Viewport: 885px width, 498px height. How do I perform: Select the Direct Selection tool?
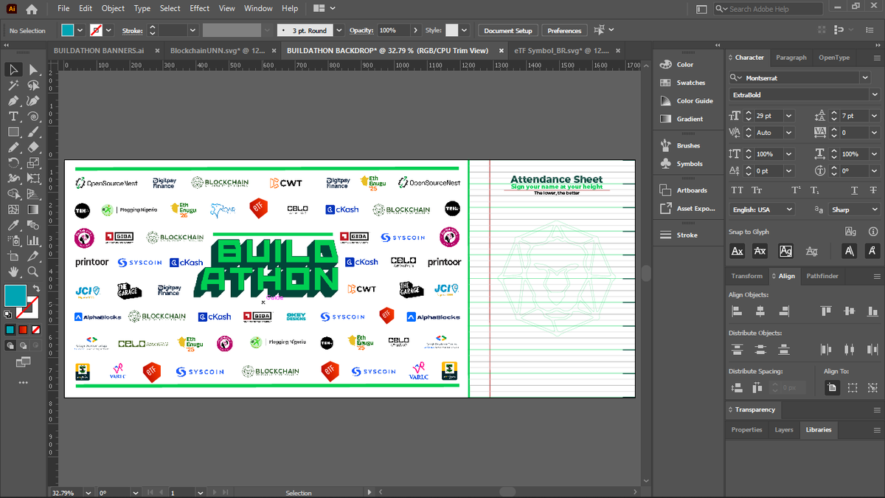tap(33, 69)
